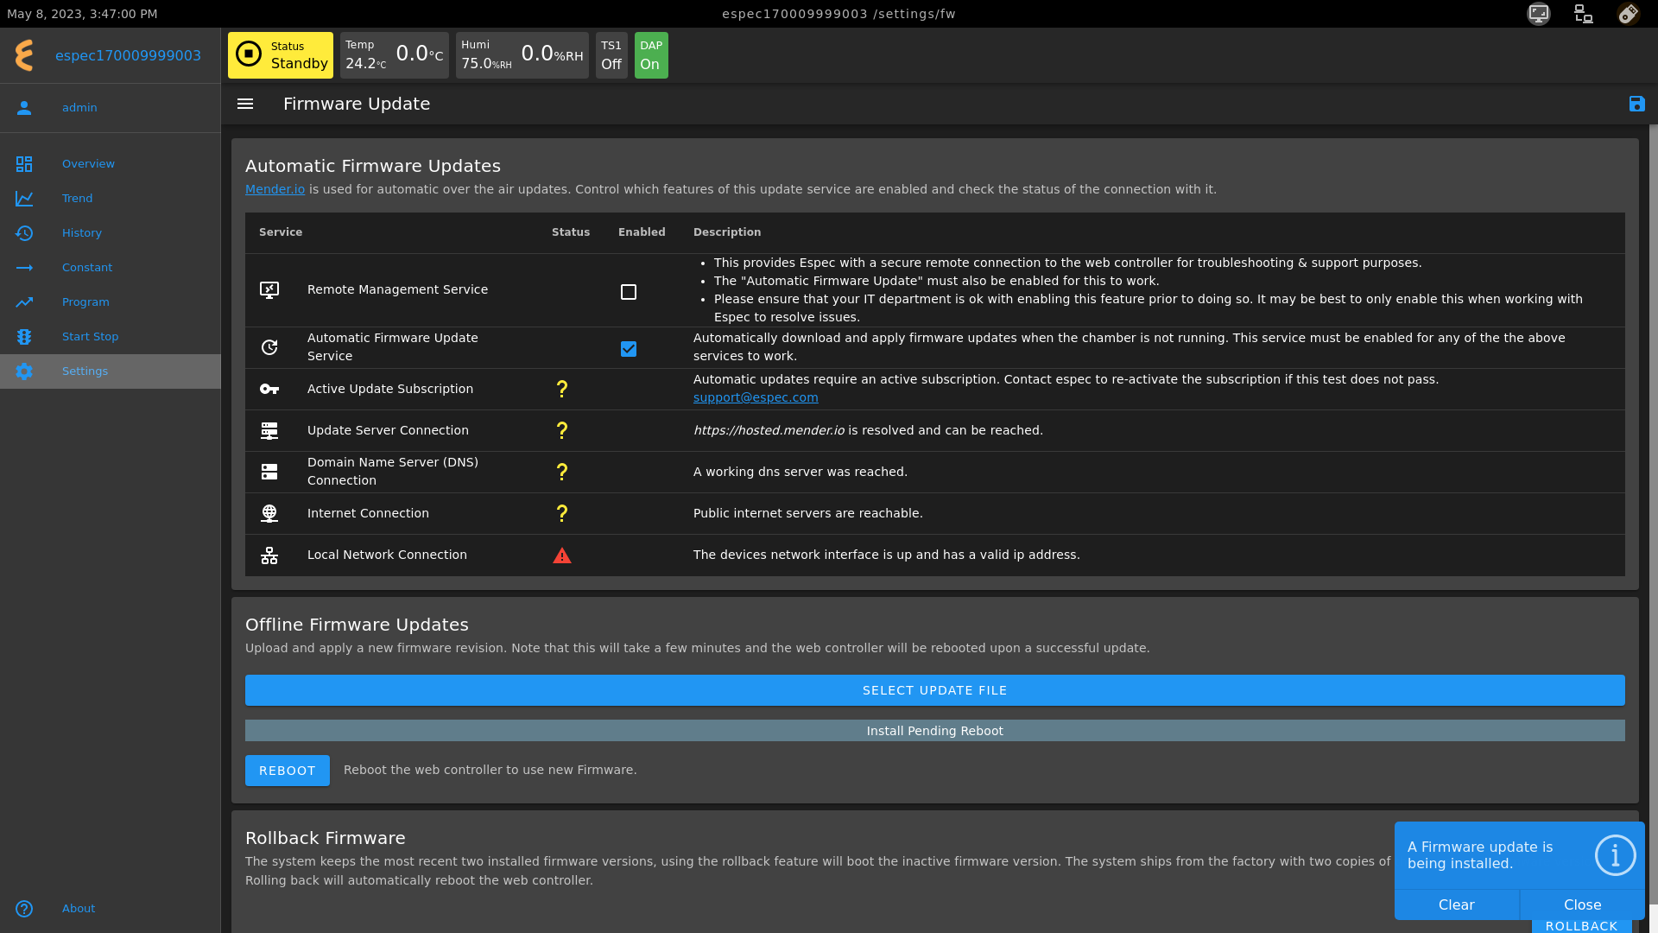This screenshot has height=933, width=1658.
Task: Click the Enabled column header
Action: coord(642,232)
